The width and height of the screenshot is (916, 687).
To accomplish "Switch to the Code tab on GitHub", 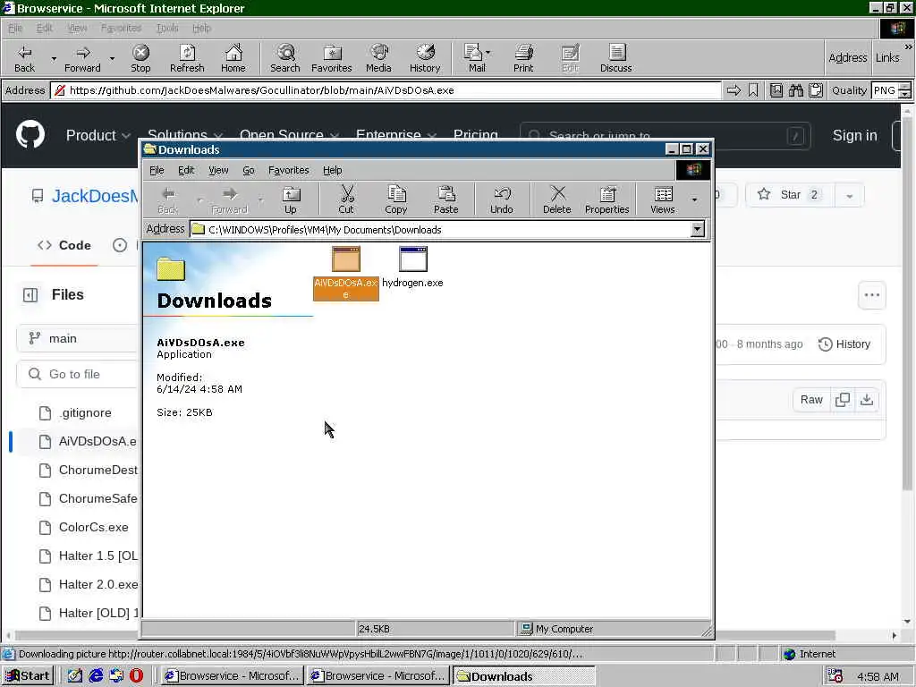I will tap(64, 245).
